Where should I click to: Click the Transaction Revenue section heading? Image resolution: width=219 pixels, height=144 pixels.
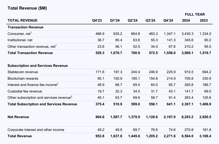(x=25, y=27)
